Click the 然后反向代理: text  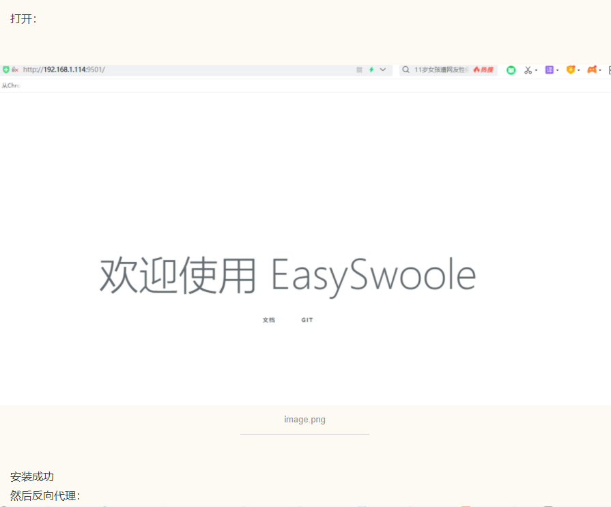45,495
